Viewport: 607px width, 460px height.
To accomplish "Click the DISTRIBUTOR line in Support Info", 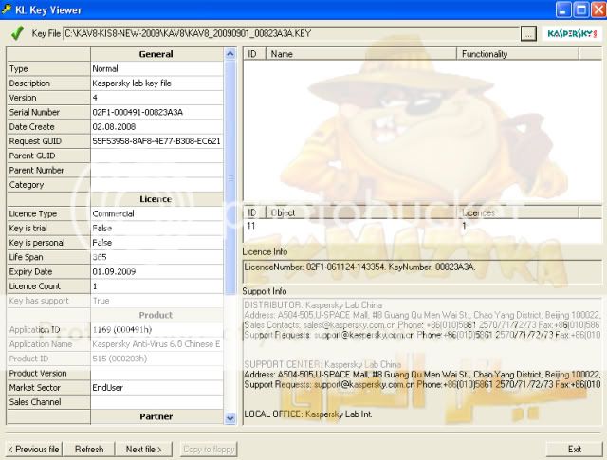I will pyautogui.click(x=313, y=305).
